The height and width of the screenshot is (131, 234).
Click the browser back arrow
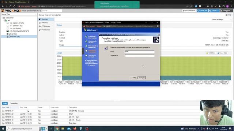coord(3,7)
